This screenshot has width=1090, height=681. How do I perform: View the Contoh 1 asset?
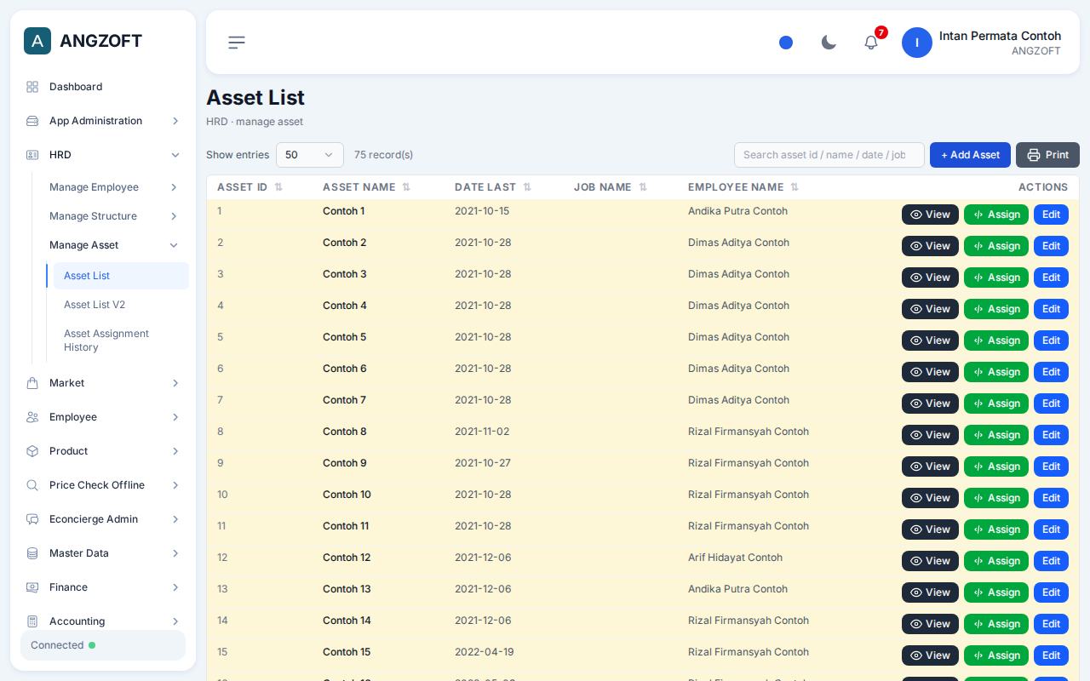[930, 215]
